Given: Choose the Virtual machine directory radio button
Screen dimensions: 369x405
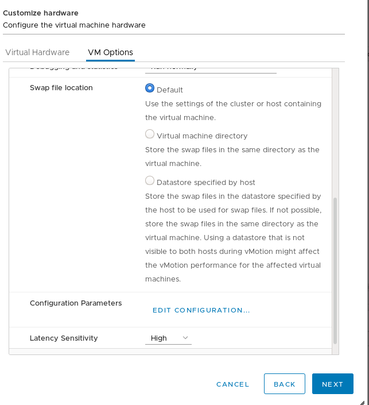Looking at the screenshot, I should pyautogui.click(x=150, y=134).
